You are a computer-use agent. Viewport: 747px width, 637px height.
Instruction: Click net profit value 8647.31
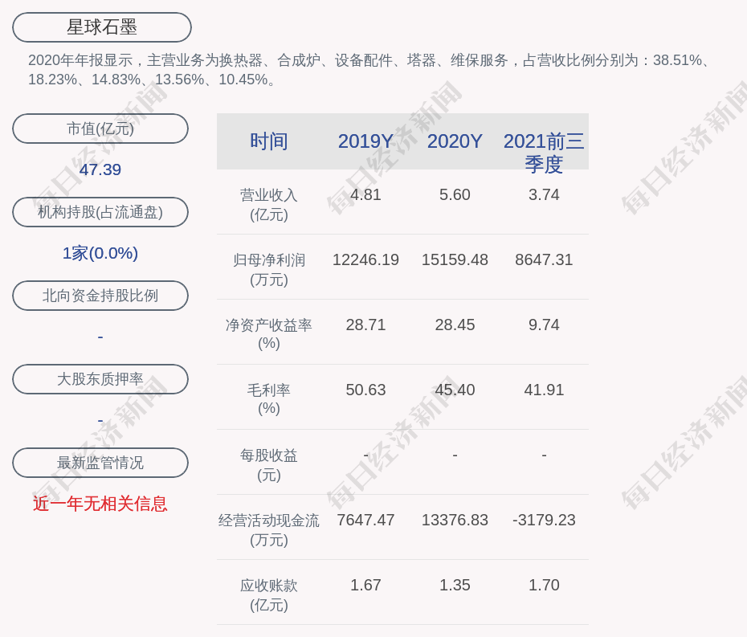coord(544,259)
